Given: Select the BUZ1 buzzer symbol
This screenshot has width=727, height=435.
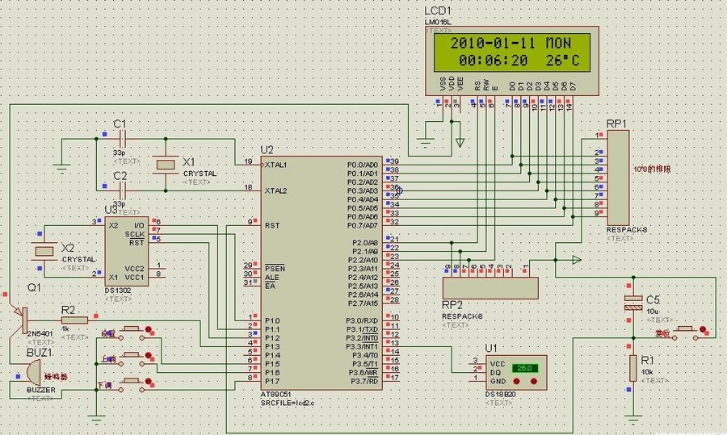Looking at the screenshot, I should tap(30, 374).
